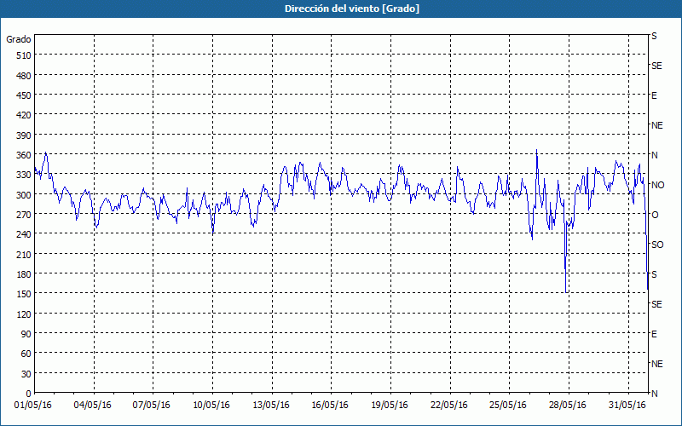Click the 120 value on left axis
Image resolution: width=682 pixels, height=426 pixels.
click(24, 314)
